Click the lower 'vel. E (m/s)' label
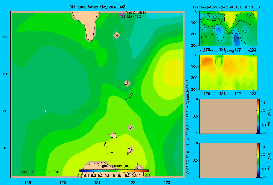The image size is (273, 185). [x=269, y=161]
